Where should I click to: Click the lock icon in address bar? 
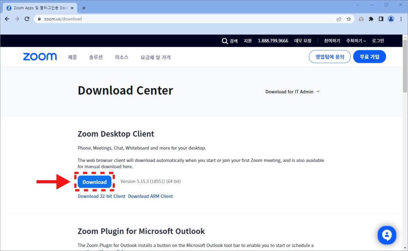[x=39, y=19]
